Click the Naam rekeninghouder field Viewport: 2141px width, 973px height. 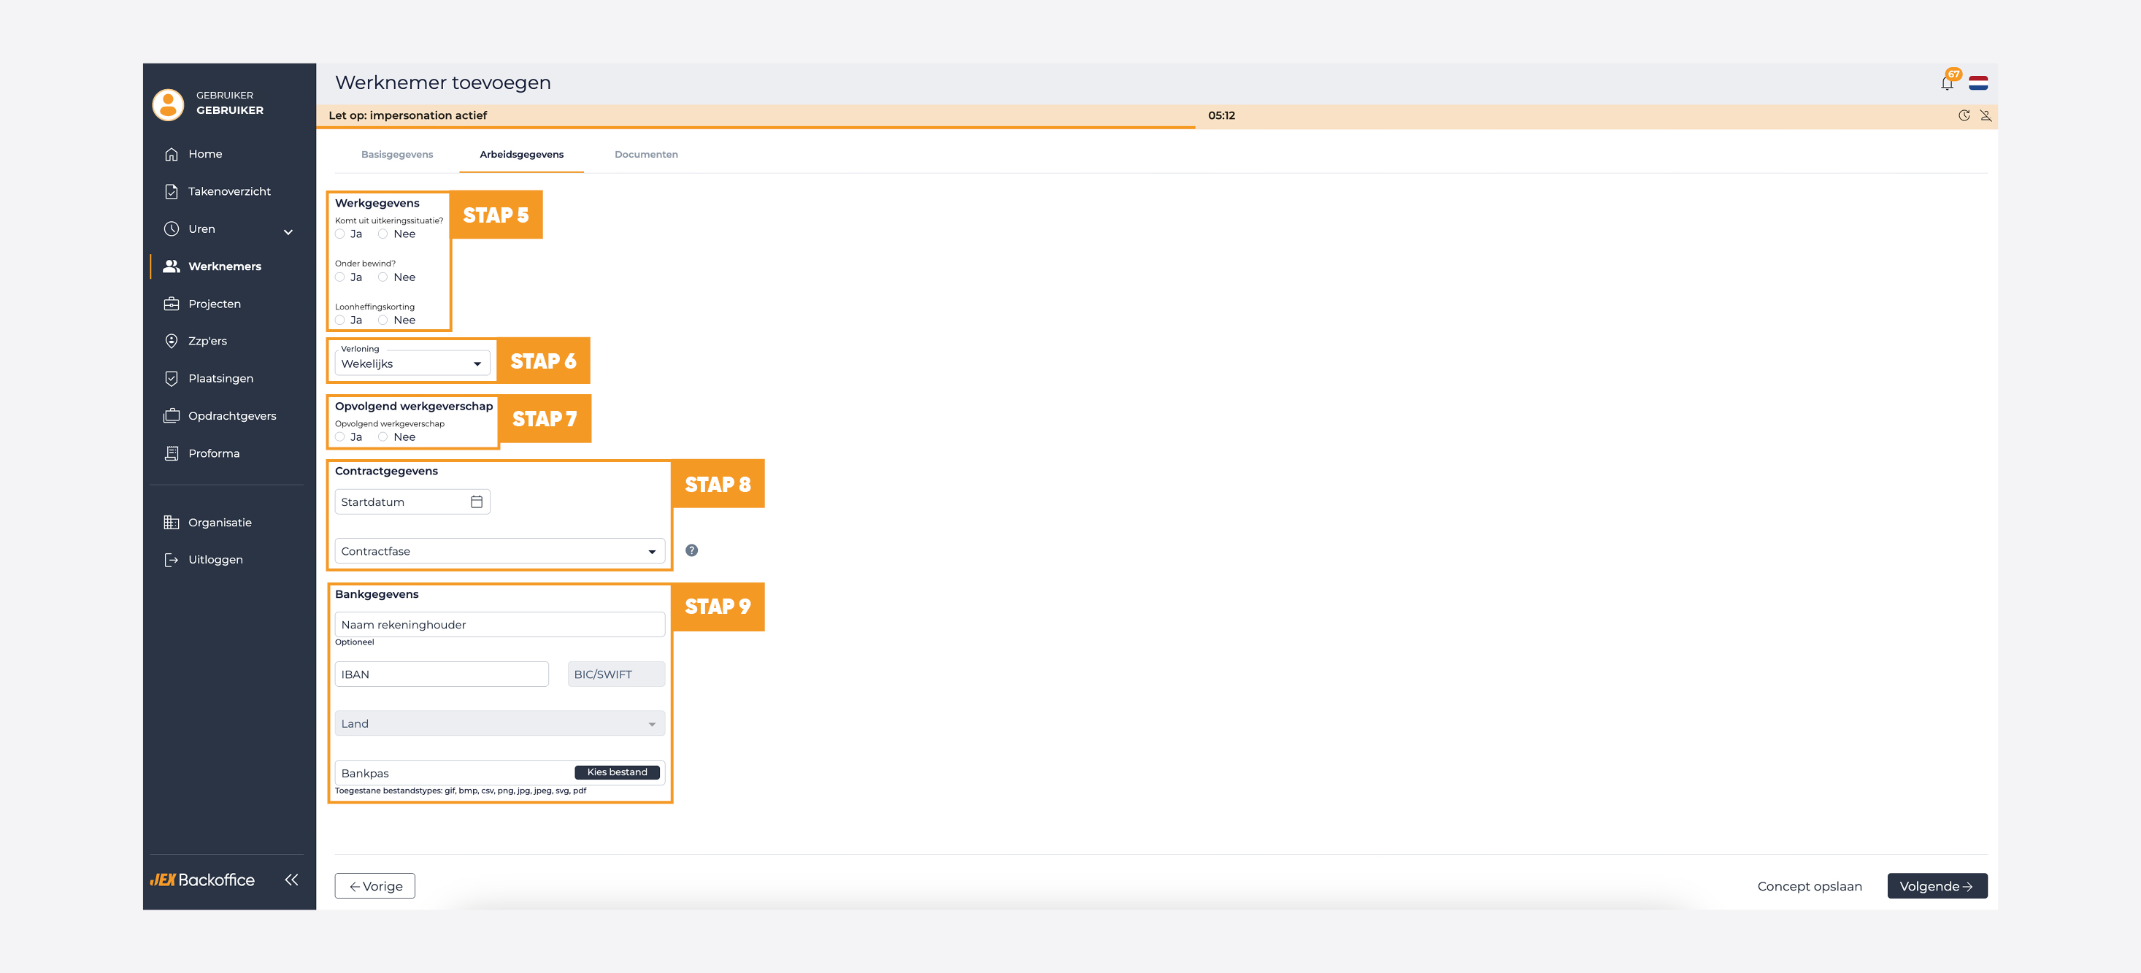[499, 625]
